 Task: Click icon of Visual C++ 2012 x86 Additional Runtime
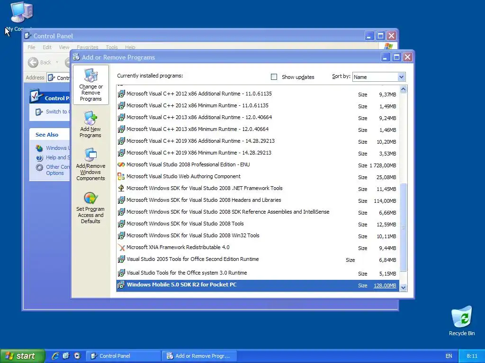tap(121, 94)
